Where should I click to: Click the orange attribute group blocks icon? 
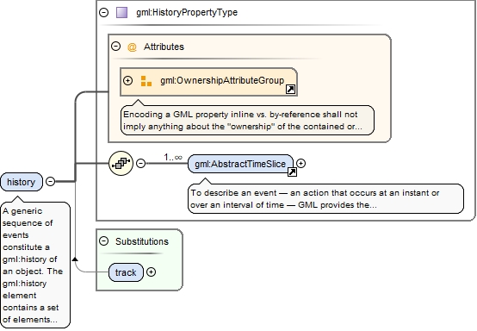(146, 81)
